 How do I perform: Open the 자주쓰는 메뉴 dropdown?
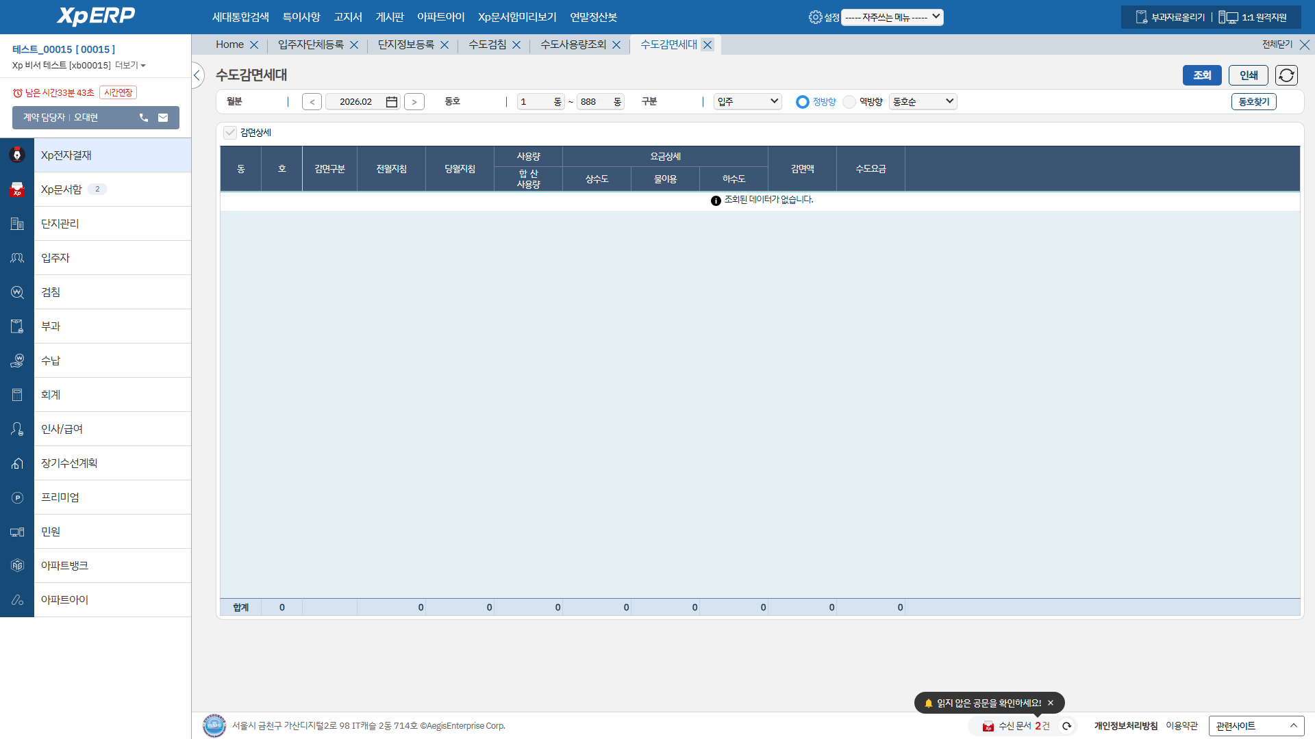pos(892,17)
